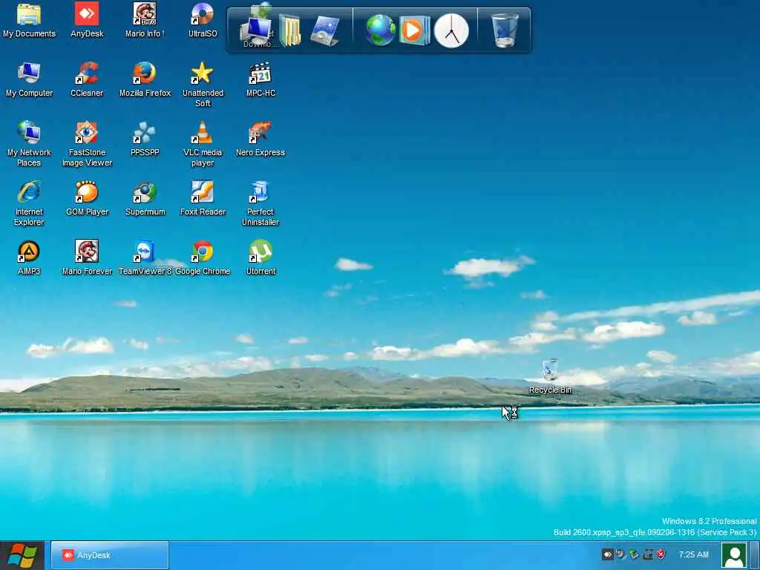Image resolution: width=760 pixels, height=570 pixels.
Task: Click the analog clock in the dock
Action: pyautogui.click(x=451, y=30)
